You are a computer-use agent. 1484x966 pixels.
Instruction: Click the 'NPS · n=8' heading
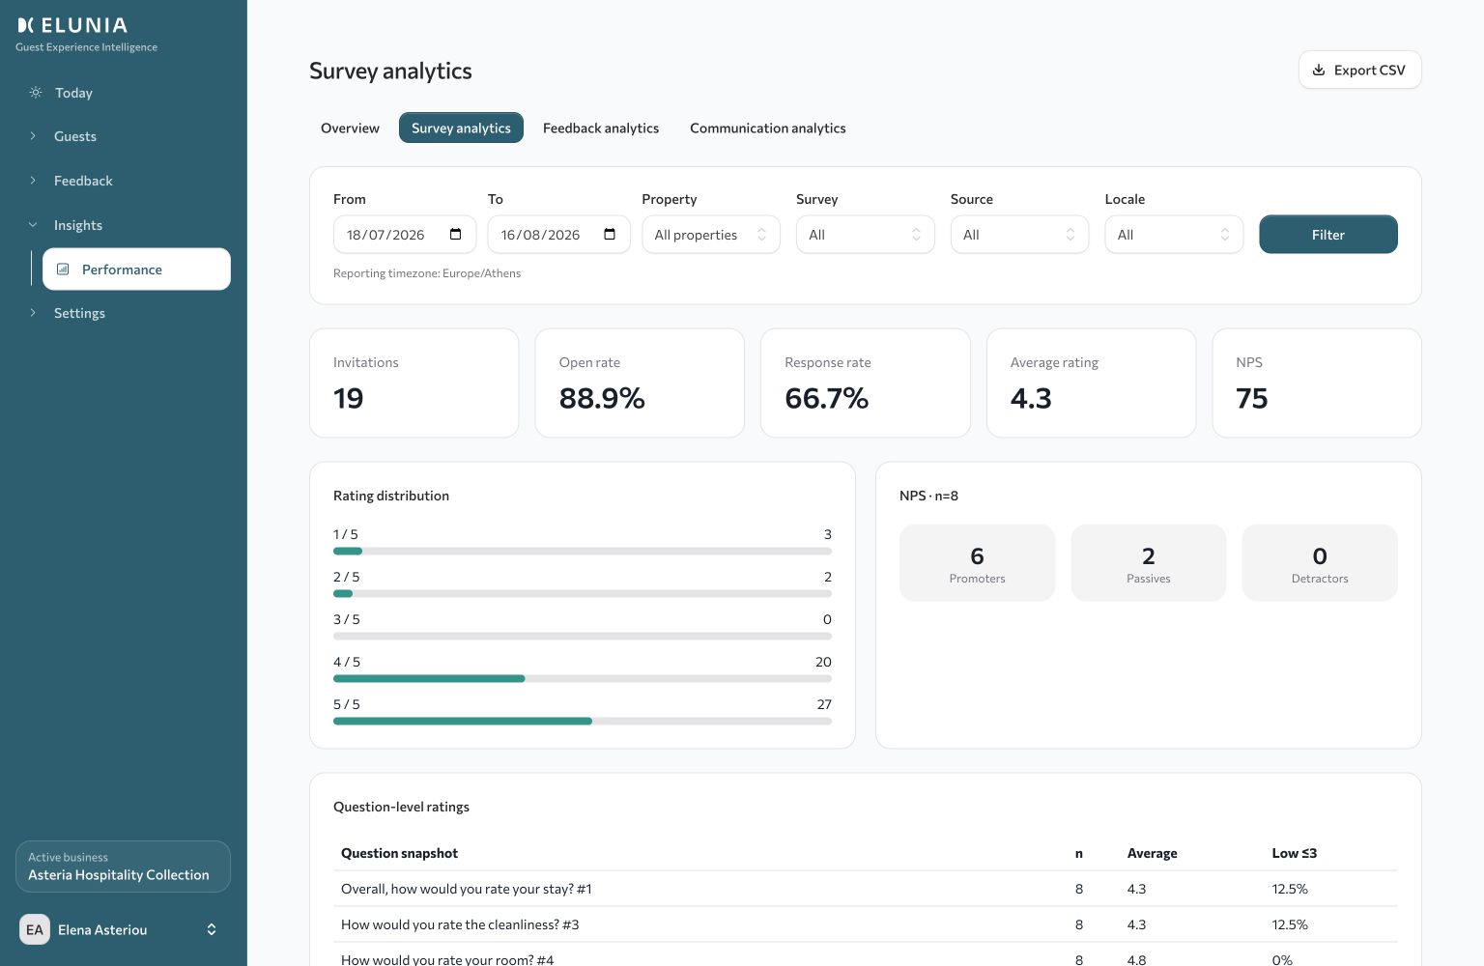pos(928,496)
